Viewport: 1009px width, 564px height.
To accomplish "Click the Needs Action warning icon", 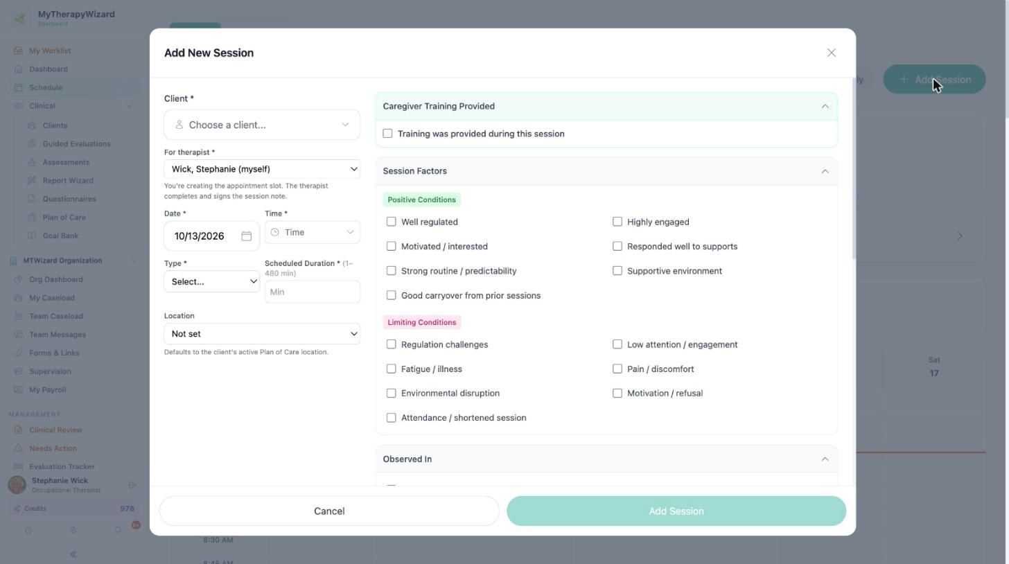I will pyautogui.click(x=19, y=448).
